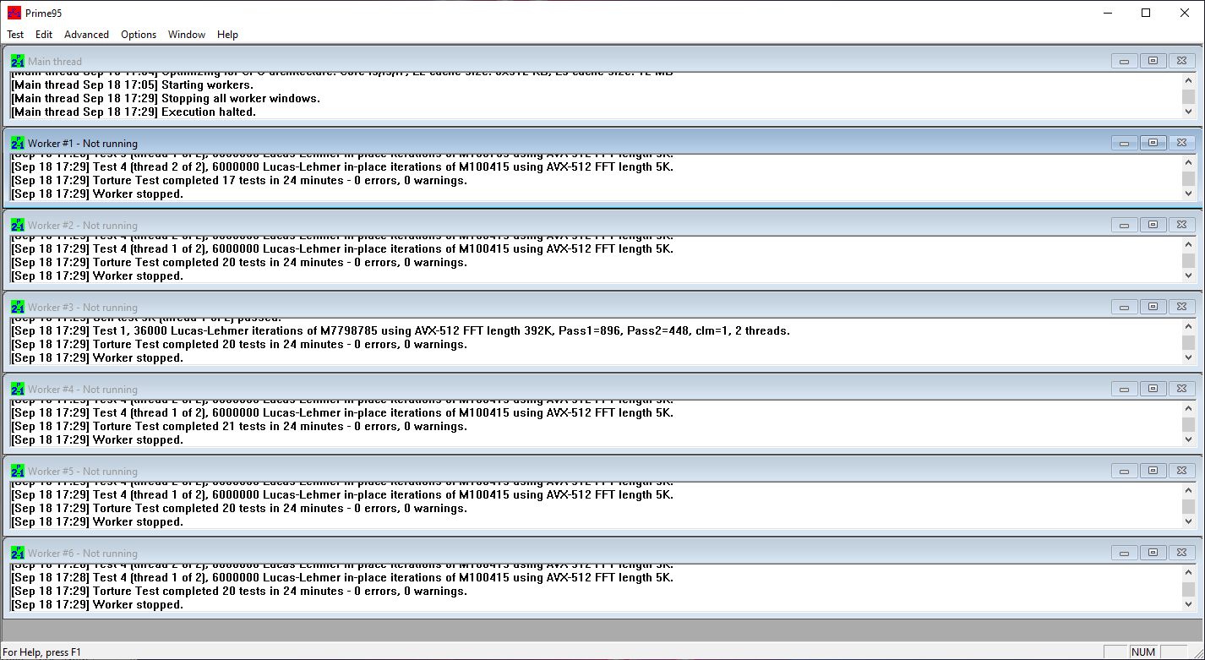Screen dimensions: 1205x660
Task: Click 'completed 17 tests' line in Worker #1
Action: pos(239,180)
